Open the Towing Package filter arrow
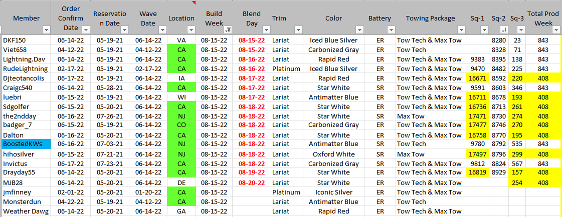 pyautogui.click(x=462, y=29)
